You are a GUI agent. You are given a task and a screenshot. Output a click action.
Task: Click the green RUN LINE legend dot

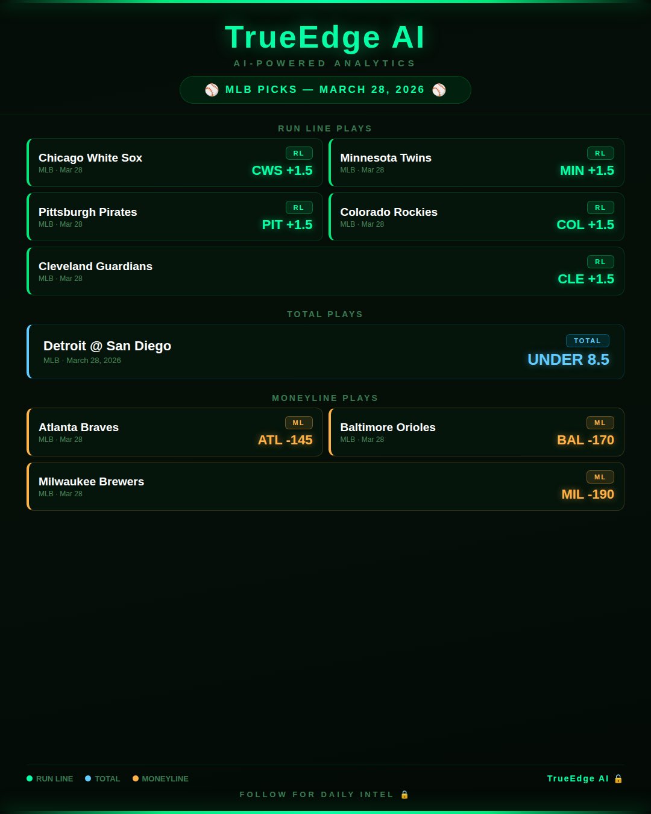pyautogui.click(x=30, y=778)
